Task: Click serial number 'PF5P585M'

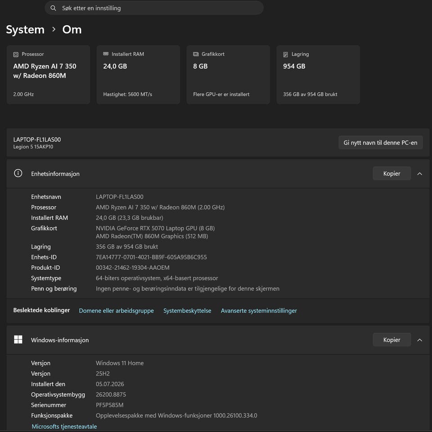Action: [x=109, y=405]
